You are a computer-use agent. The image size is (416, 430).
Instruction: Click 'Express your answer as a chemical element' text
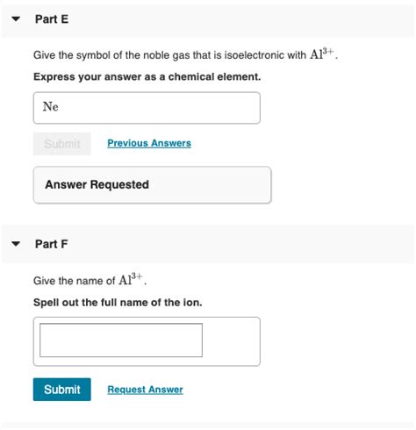(147, 76)
